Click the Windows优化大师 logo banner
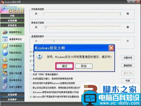The image size is (141, 106). pos(12,9)
